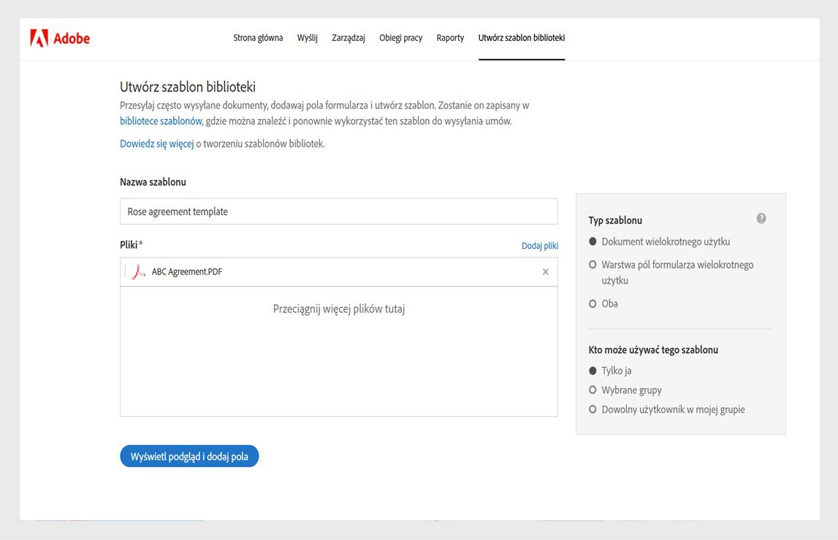
Task: Select Dokument wielokrotnego użytku radio button
Action: point(593,242)
